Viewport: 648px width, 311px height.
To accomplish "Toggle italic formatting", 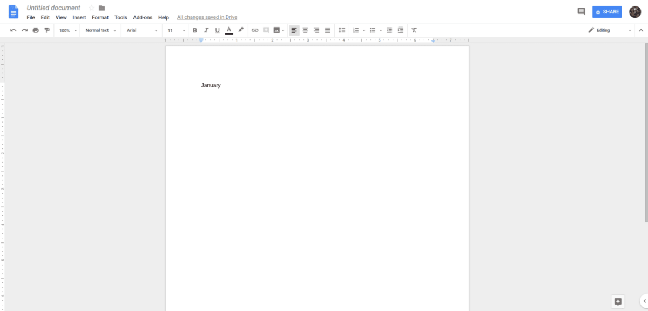I will pyautogui.click(x=206, y=30).
